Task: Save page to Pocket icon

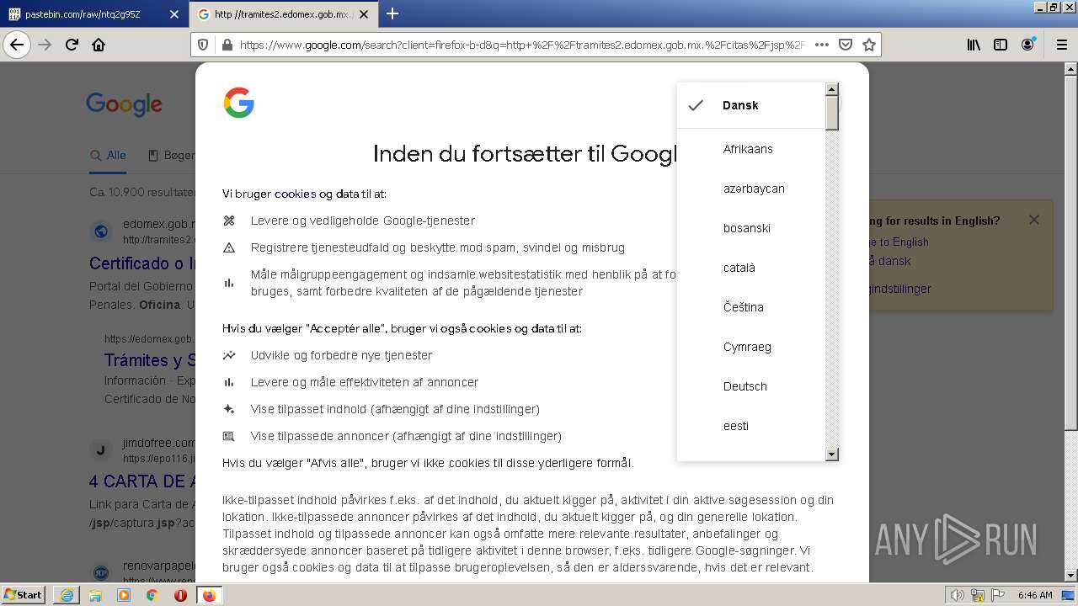Action: click(846, 45)
